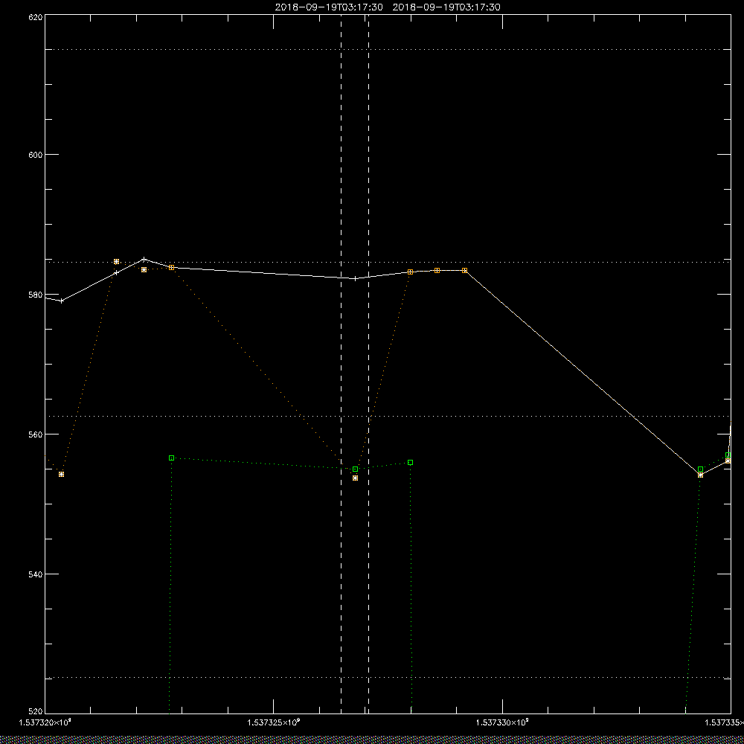Click the x-axis label 1.537320×10⁹
744x744 pixels.
(x=45, y=722)
